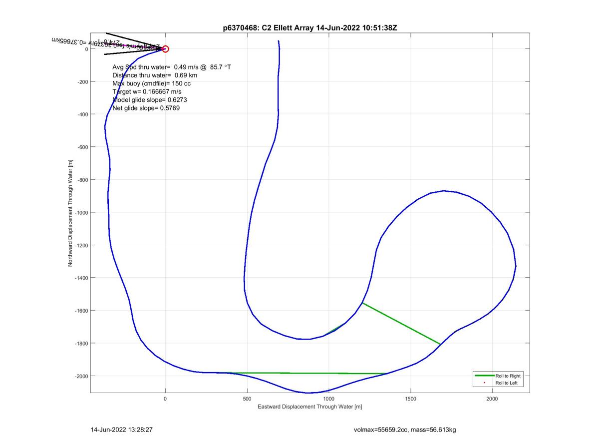Viewport: 599px width, 442px height.
Task: Click the red circle marker at the origin
Action: click(166, 49)
